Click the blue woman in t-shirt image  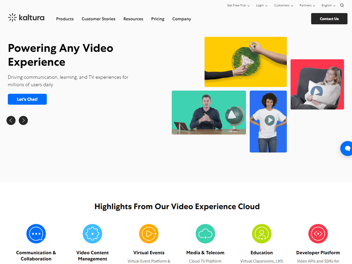268,121
